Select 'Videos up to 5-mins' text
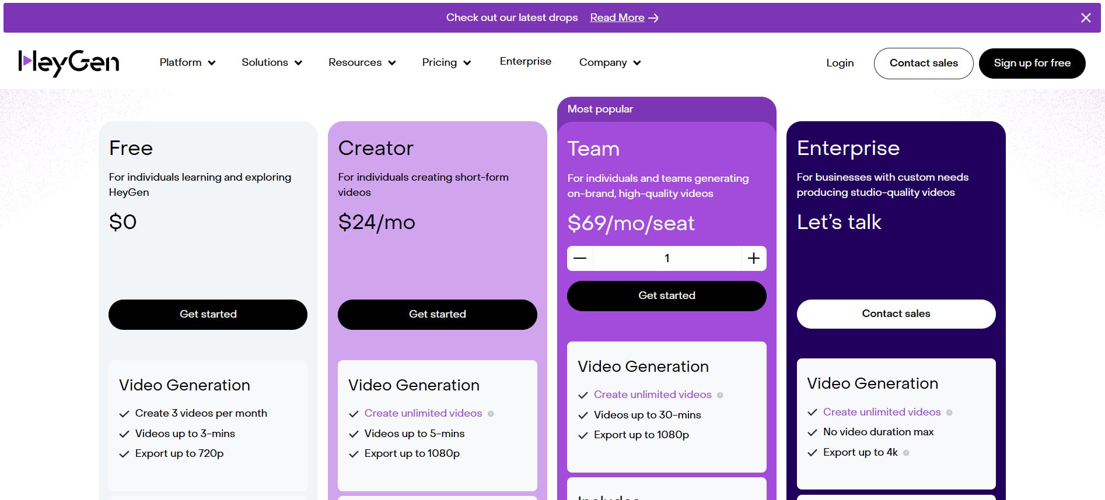 pos(414,434)
